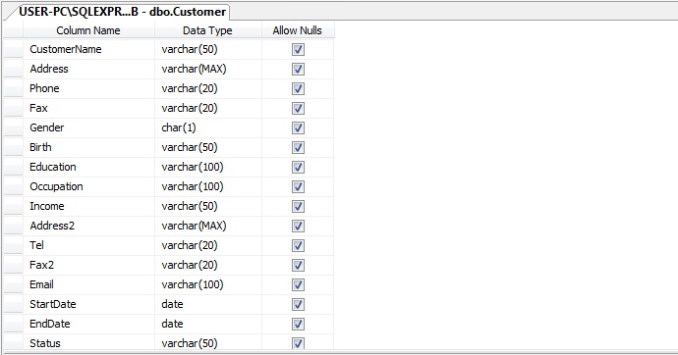Select the row header beside CustomerName
The width and height of the screenshot is (678, 355).
point(13,49)
